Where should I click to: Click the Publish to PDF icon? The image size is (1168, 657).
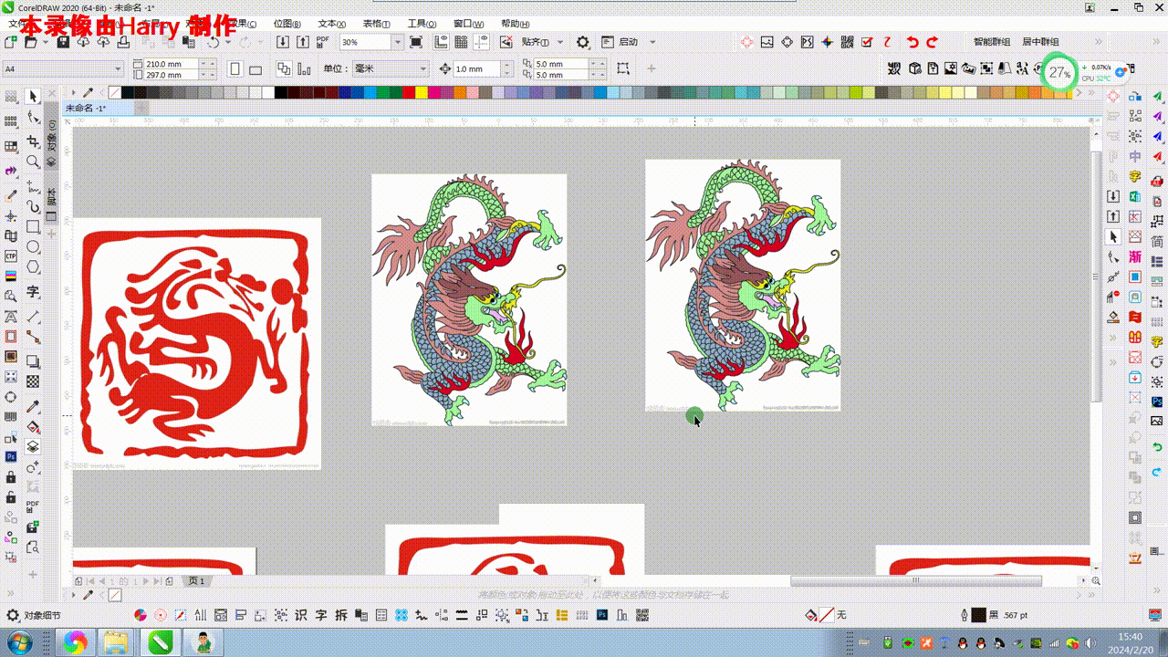point(322,42)
